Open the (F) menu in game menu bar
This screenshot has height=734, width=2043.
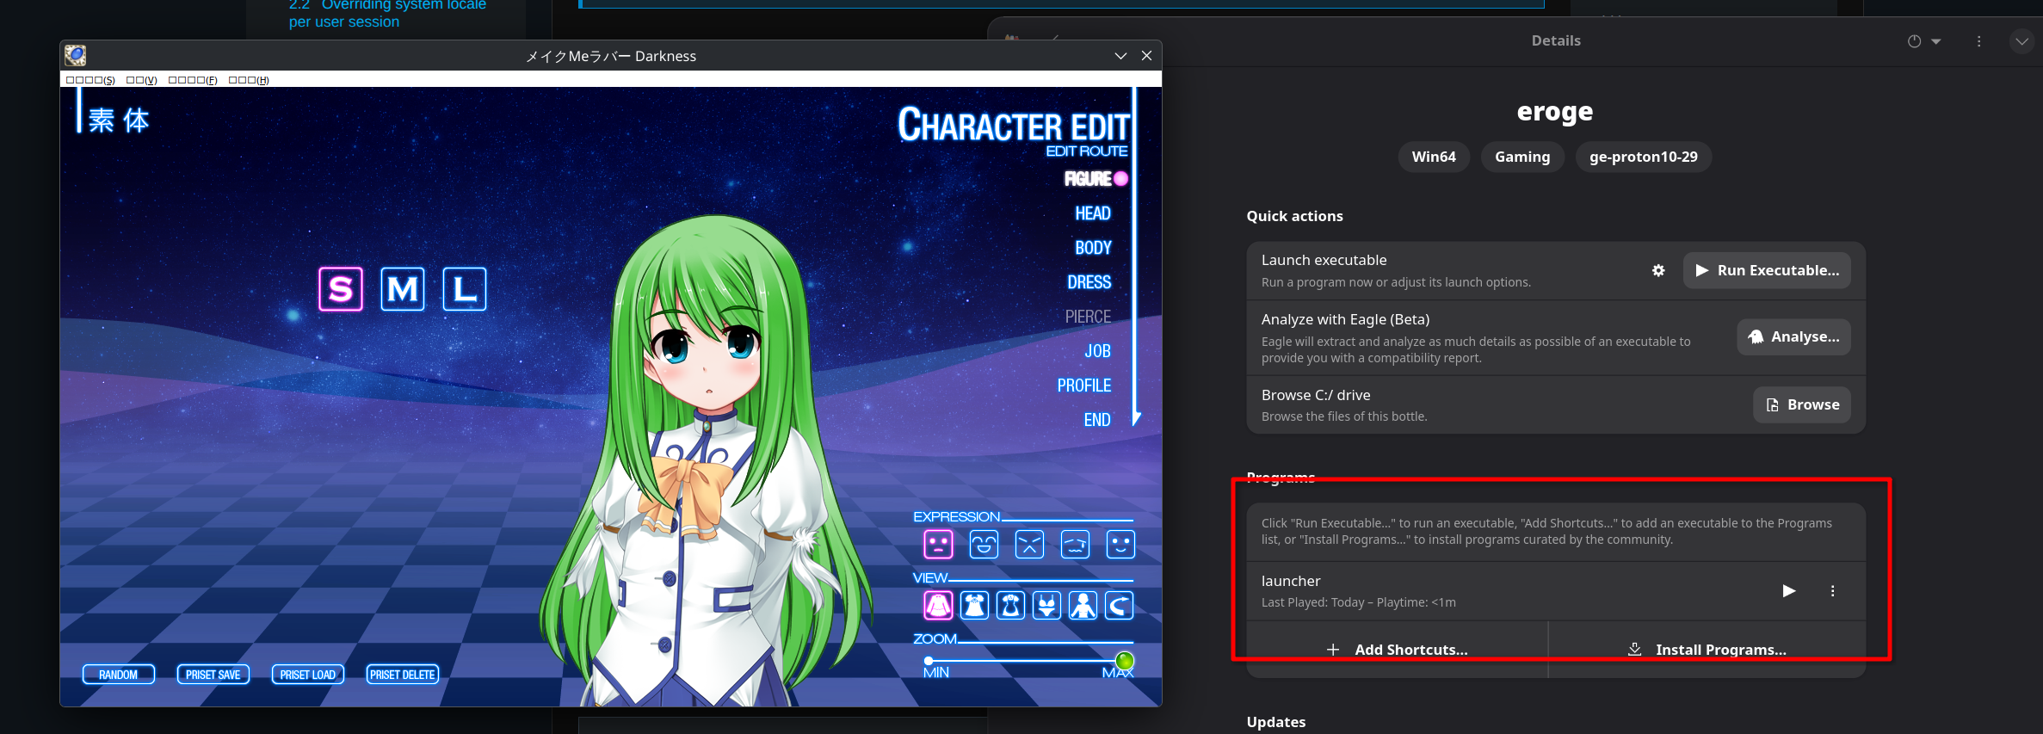click(x=193, y=80)
